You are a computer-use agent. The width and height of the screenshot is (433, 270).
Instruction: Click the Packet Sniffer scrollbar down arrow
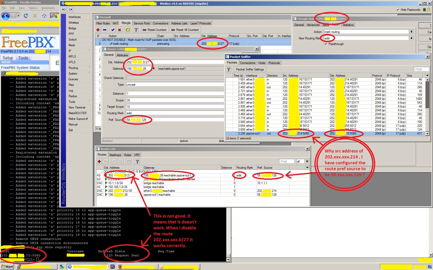(428, 134)
